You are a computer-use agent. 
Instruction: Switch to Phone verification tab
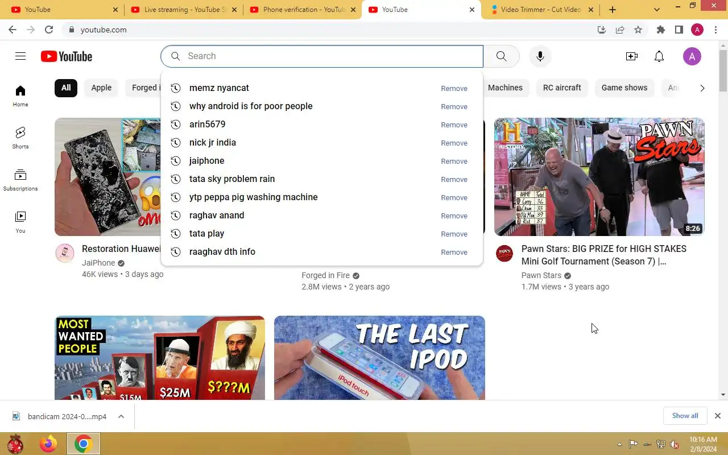coord(302,10)
